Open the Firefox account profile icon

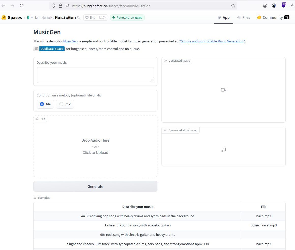pyautogui.click(x=265, y=6)
